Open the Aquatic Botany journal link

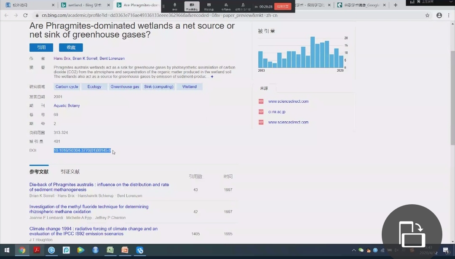pyautogui.click(x=67, y=106)
